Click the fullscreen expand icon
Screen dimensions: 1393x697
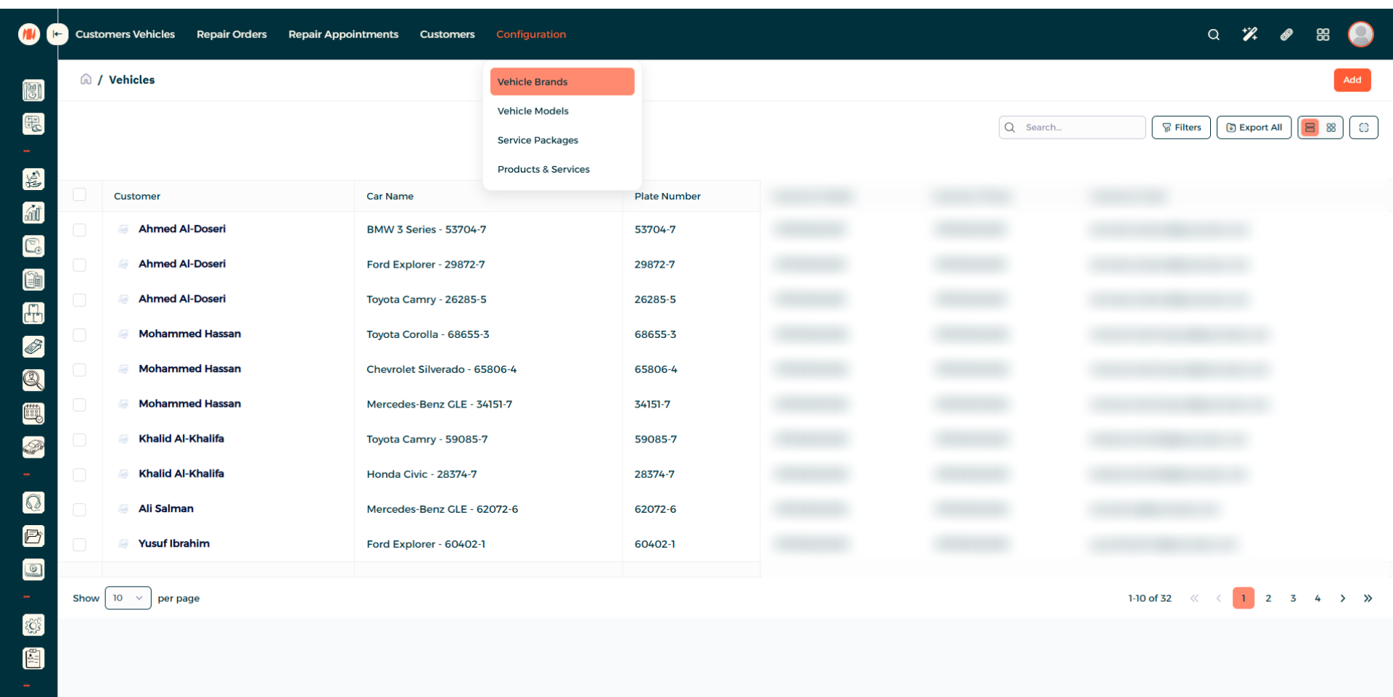pos(1363,128)
